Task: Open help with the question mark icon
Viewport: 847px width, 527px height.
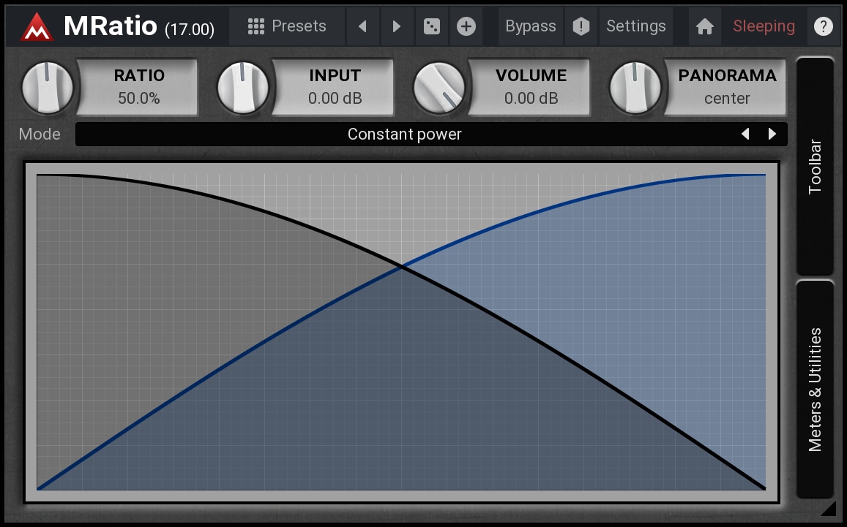Action: [823, 27]
